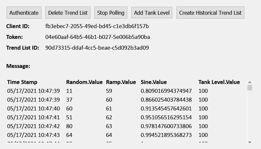Click Stop Polling button
Image resolution: width=261 pixels, height=149 pixels.
click(111, 13)
